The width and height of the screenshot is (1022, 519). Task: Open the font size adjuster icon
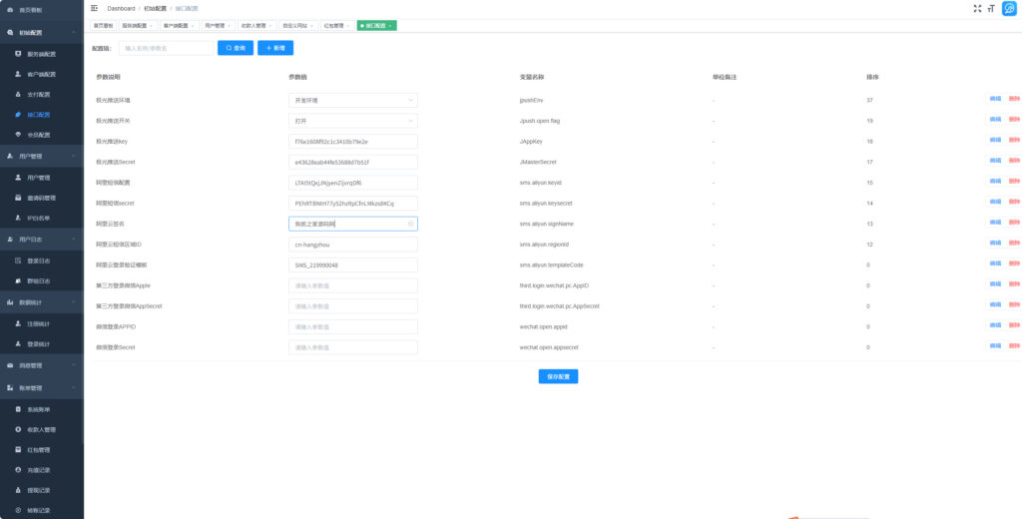(x=991, y=8)
